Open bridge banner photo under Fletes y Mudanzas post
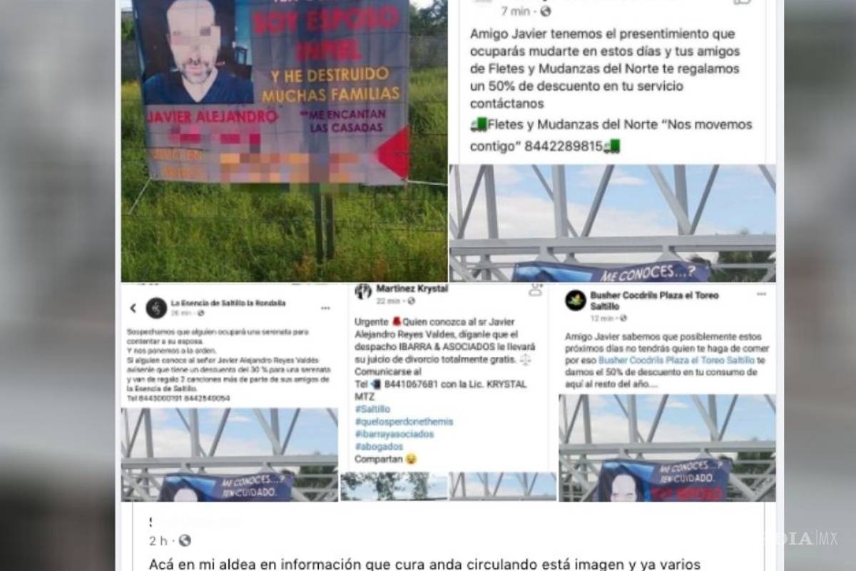 click(x=612, y=223)
